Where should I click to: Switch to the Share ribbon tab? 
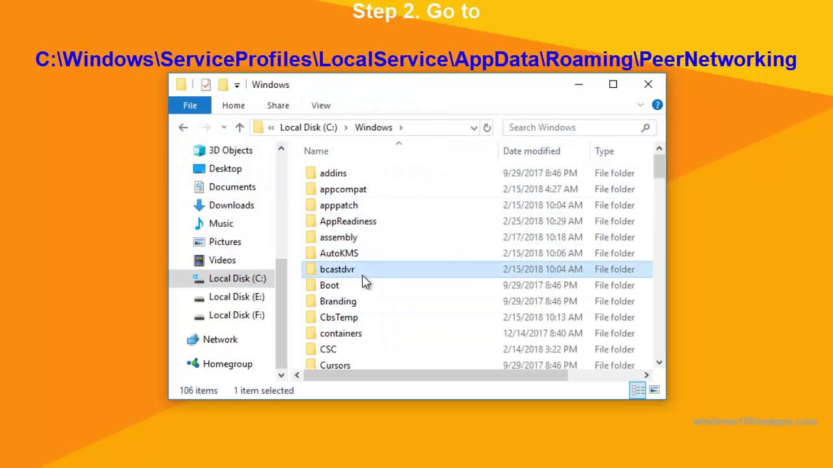278,105
